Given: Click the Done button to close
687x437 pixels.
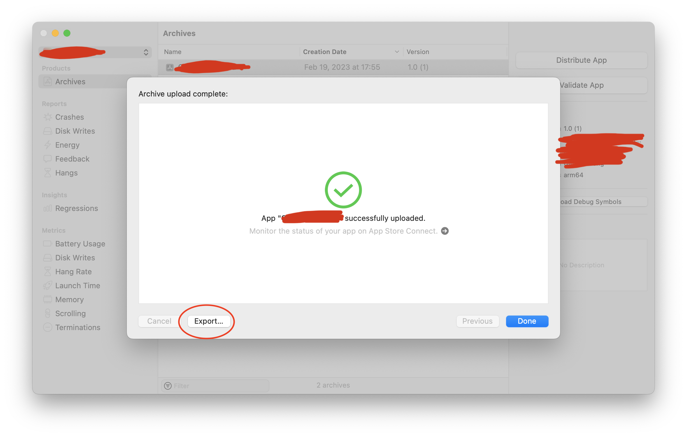Looking at the screenshot, I should click(527, 320).
